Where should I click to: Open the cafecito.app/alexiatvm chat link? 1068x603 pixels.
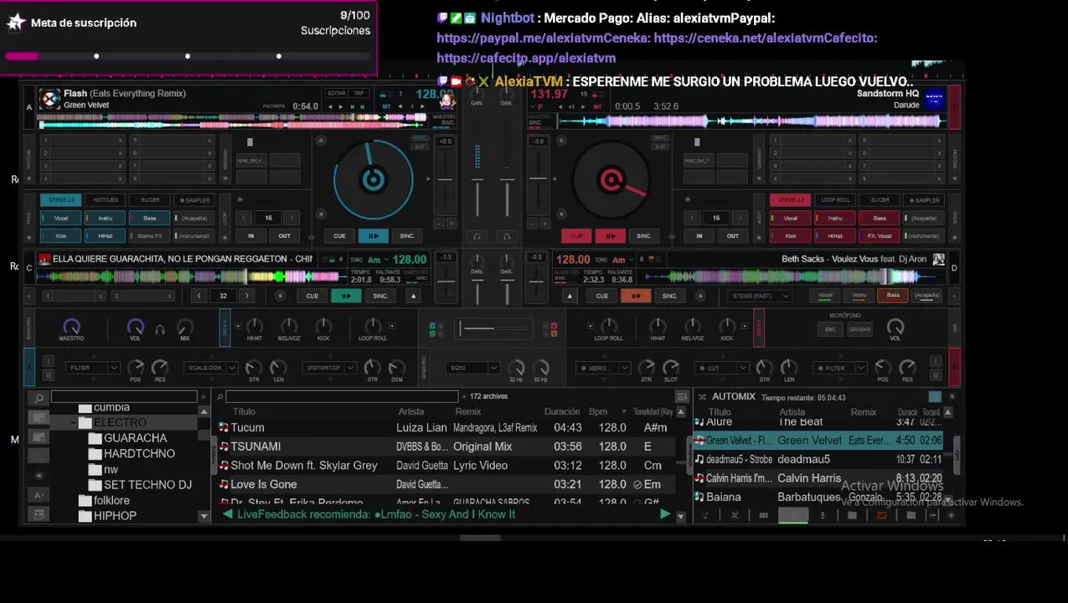[x=526, y=59]
